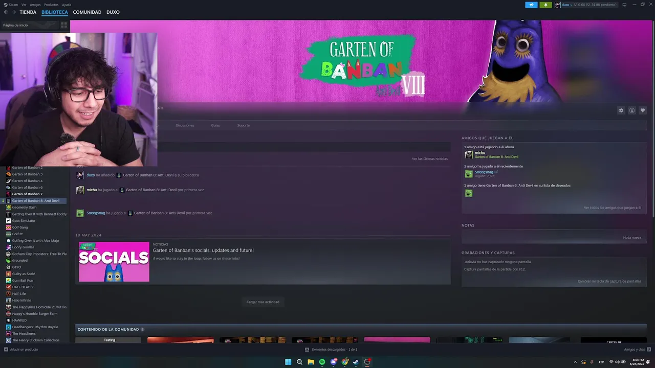Image resolution: width=655 pixels, height=368 pixels.
Task: Switch to Big Picture mode via the monitor icon
Action: coord(624,5)
